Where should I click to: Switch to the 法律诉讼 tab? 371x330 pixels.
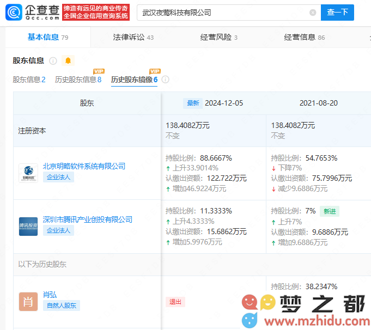pos(133,37)
